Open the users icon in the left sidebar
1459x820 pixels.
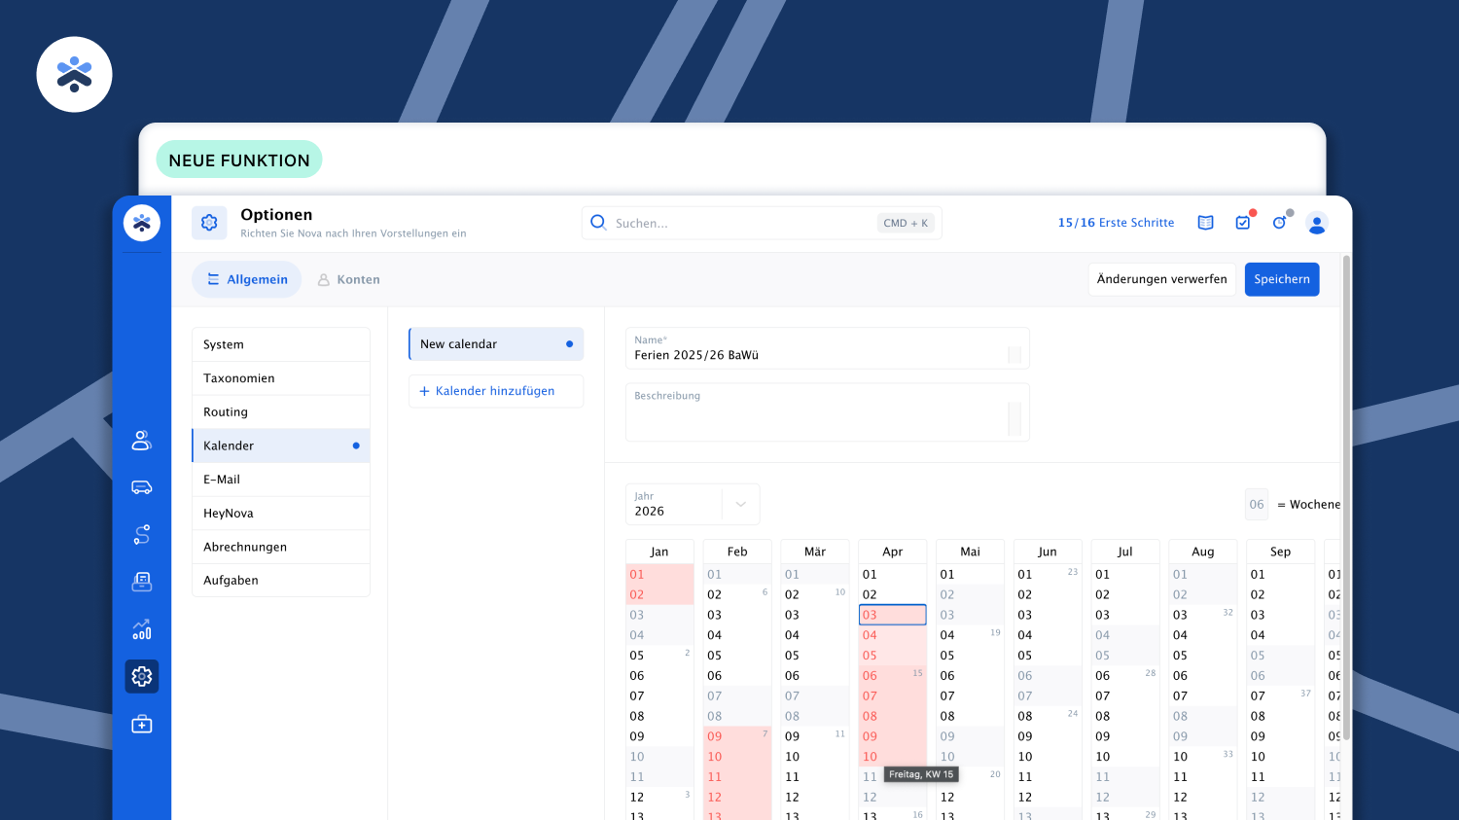tap(142, 441)
